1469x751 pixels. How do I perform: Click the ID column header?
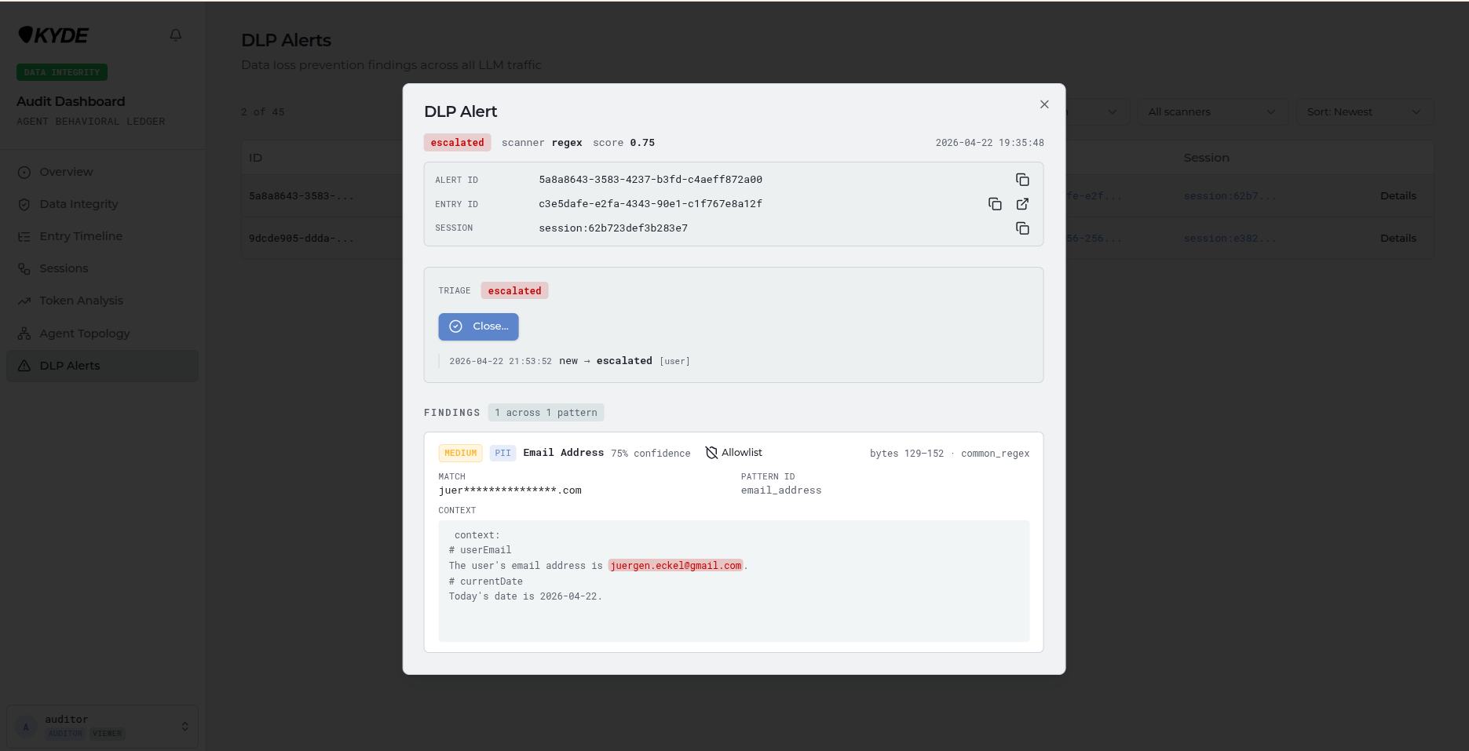coord(255,158)
